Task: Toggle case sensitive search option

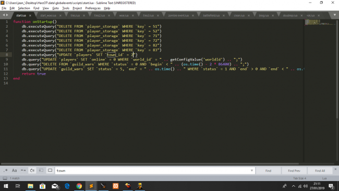Action: pos(14,171)
